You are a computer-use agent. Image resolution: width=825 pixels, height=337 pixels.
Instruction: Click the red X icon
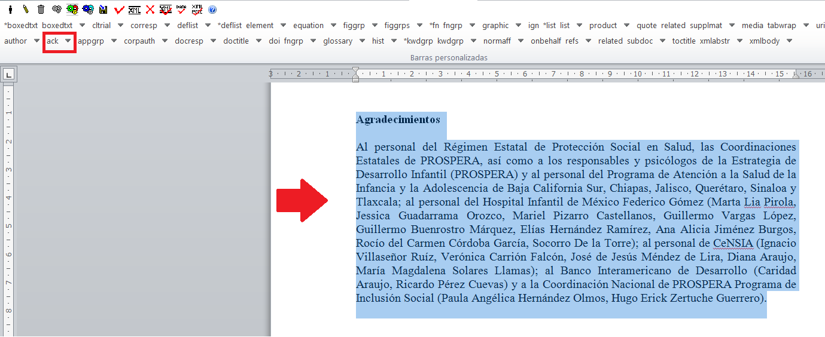pyautogui.click(x=150, y=10)
